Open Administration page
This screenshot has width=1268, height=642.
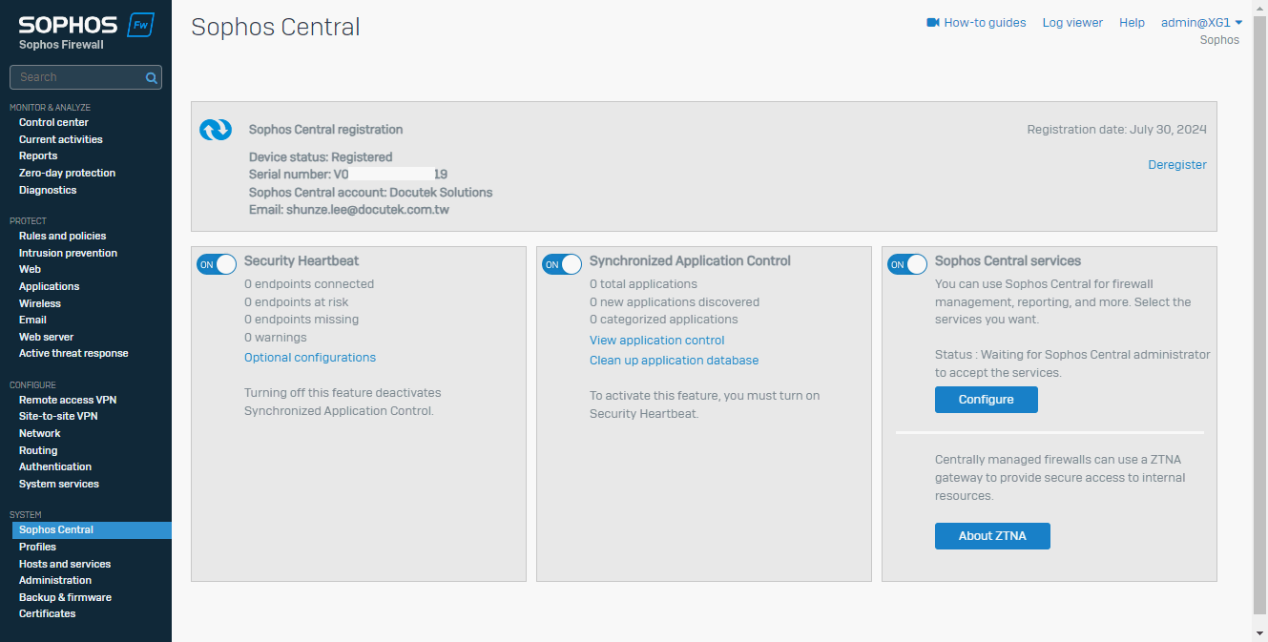pyautogui.click(x=55, y=580)
